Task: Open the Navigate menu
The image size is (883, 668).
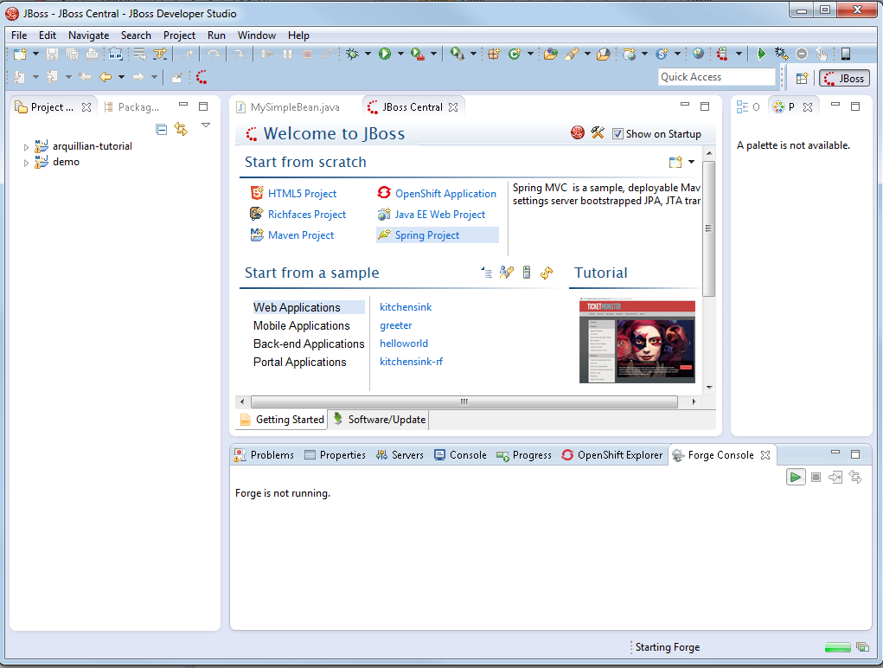Action: tap(88, 35)
